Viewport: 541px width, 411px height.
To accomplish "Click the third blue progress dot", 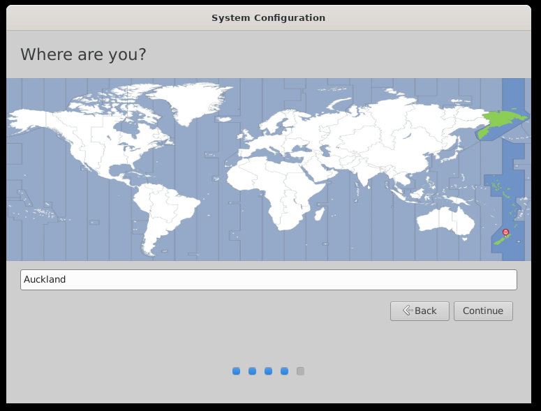I will tap(269, 371).
